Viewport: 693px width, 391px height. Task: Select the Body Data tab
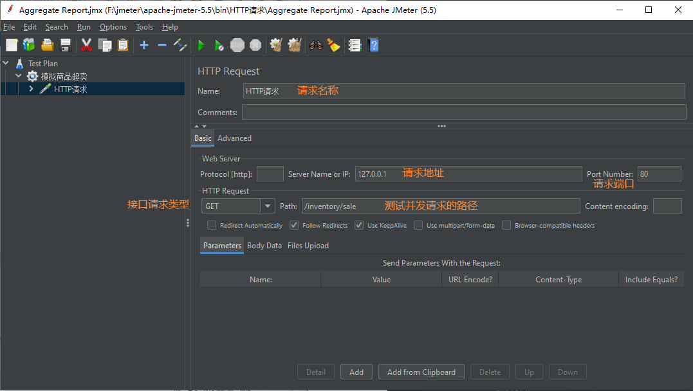coord(264,245)
